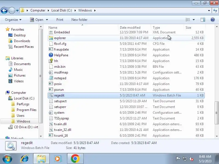219x164 pixels.
Task: Open the dropdown arrow next to Open
Action: tap(47, 20)
